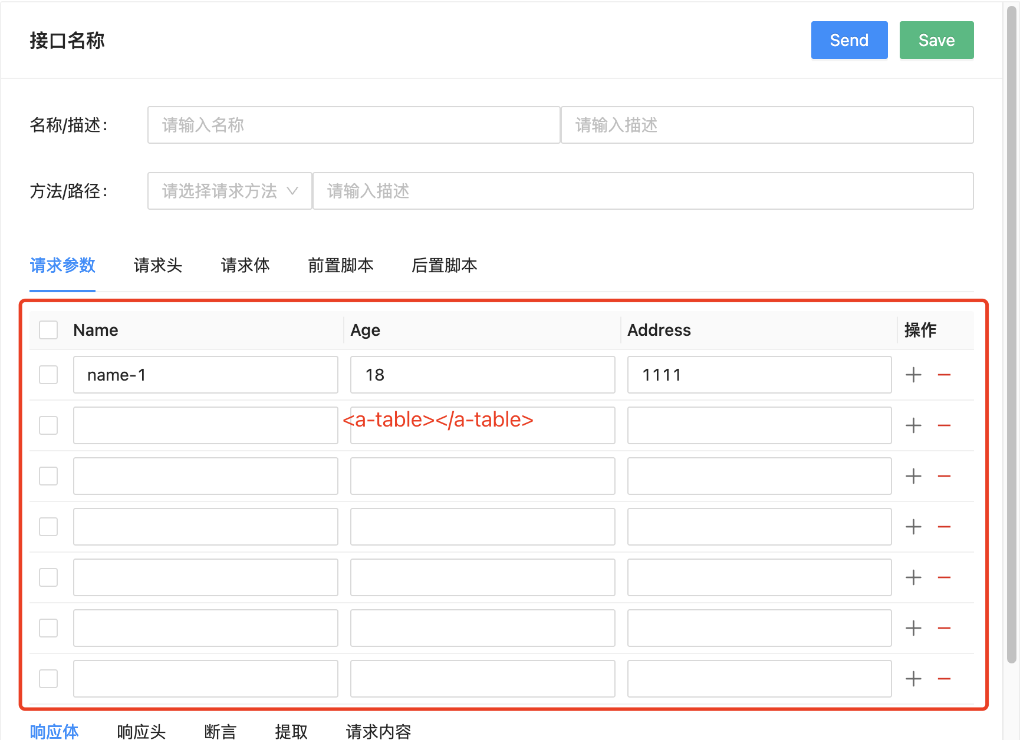
Task: Focus the path input next to method dropdown
Action: 643,191
